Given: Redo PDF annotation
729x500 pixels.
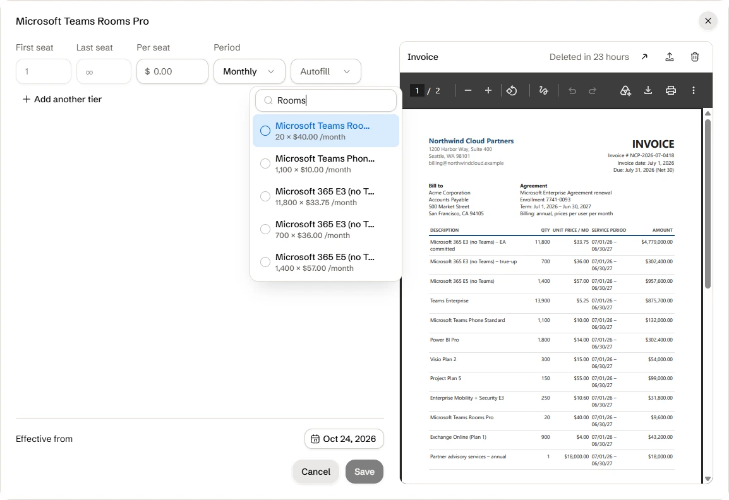Looking at the screenshot, I should click(x=593, y=91).
